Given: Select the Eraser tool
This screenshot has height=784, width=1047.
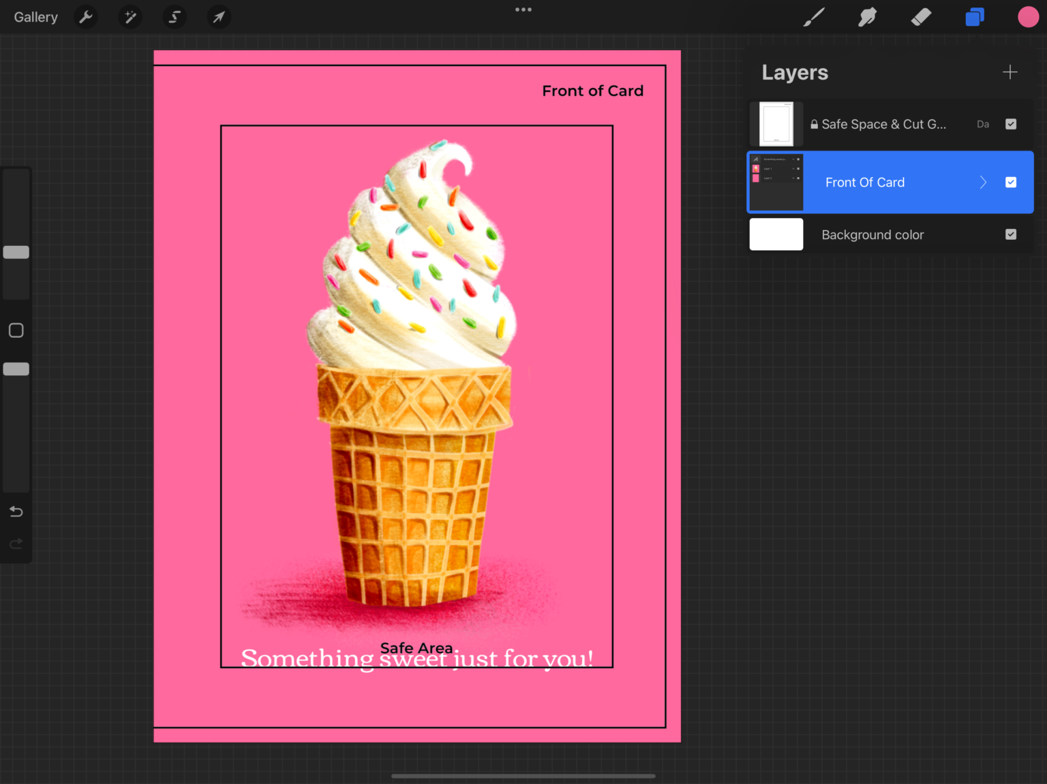Looking at the screenshot, I should tap(921, 16).
